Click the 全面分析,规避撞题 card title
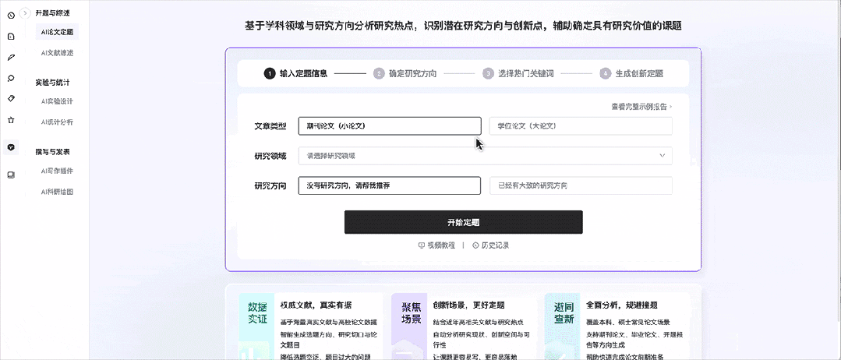This screenshot has height=360, width=841. (x=622, y=305)
